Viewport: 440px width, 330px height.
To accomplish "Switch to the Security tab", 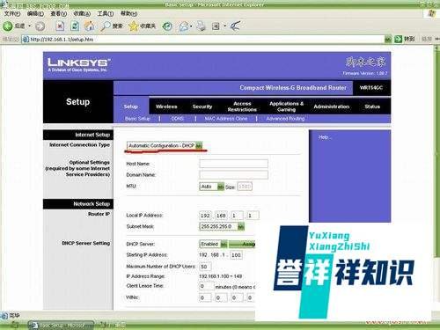I will 202,106.
